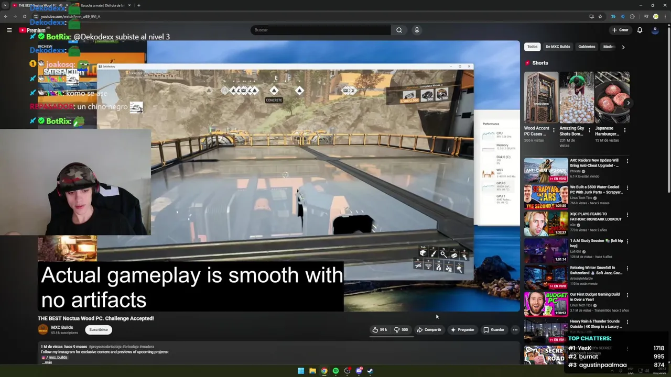Image resolution: width=671 pixels, height=377 pixels.
Task: Click the #proyectosbricolaje hashtag
Action: click(104, 347)
